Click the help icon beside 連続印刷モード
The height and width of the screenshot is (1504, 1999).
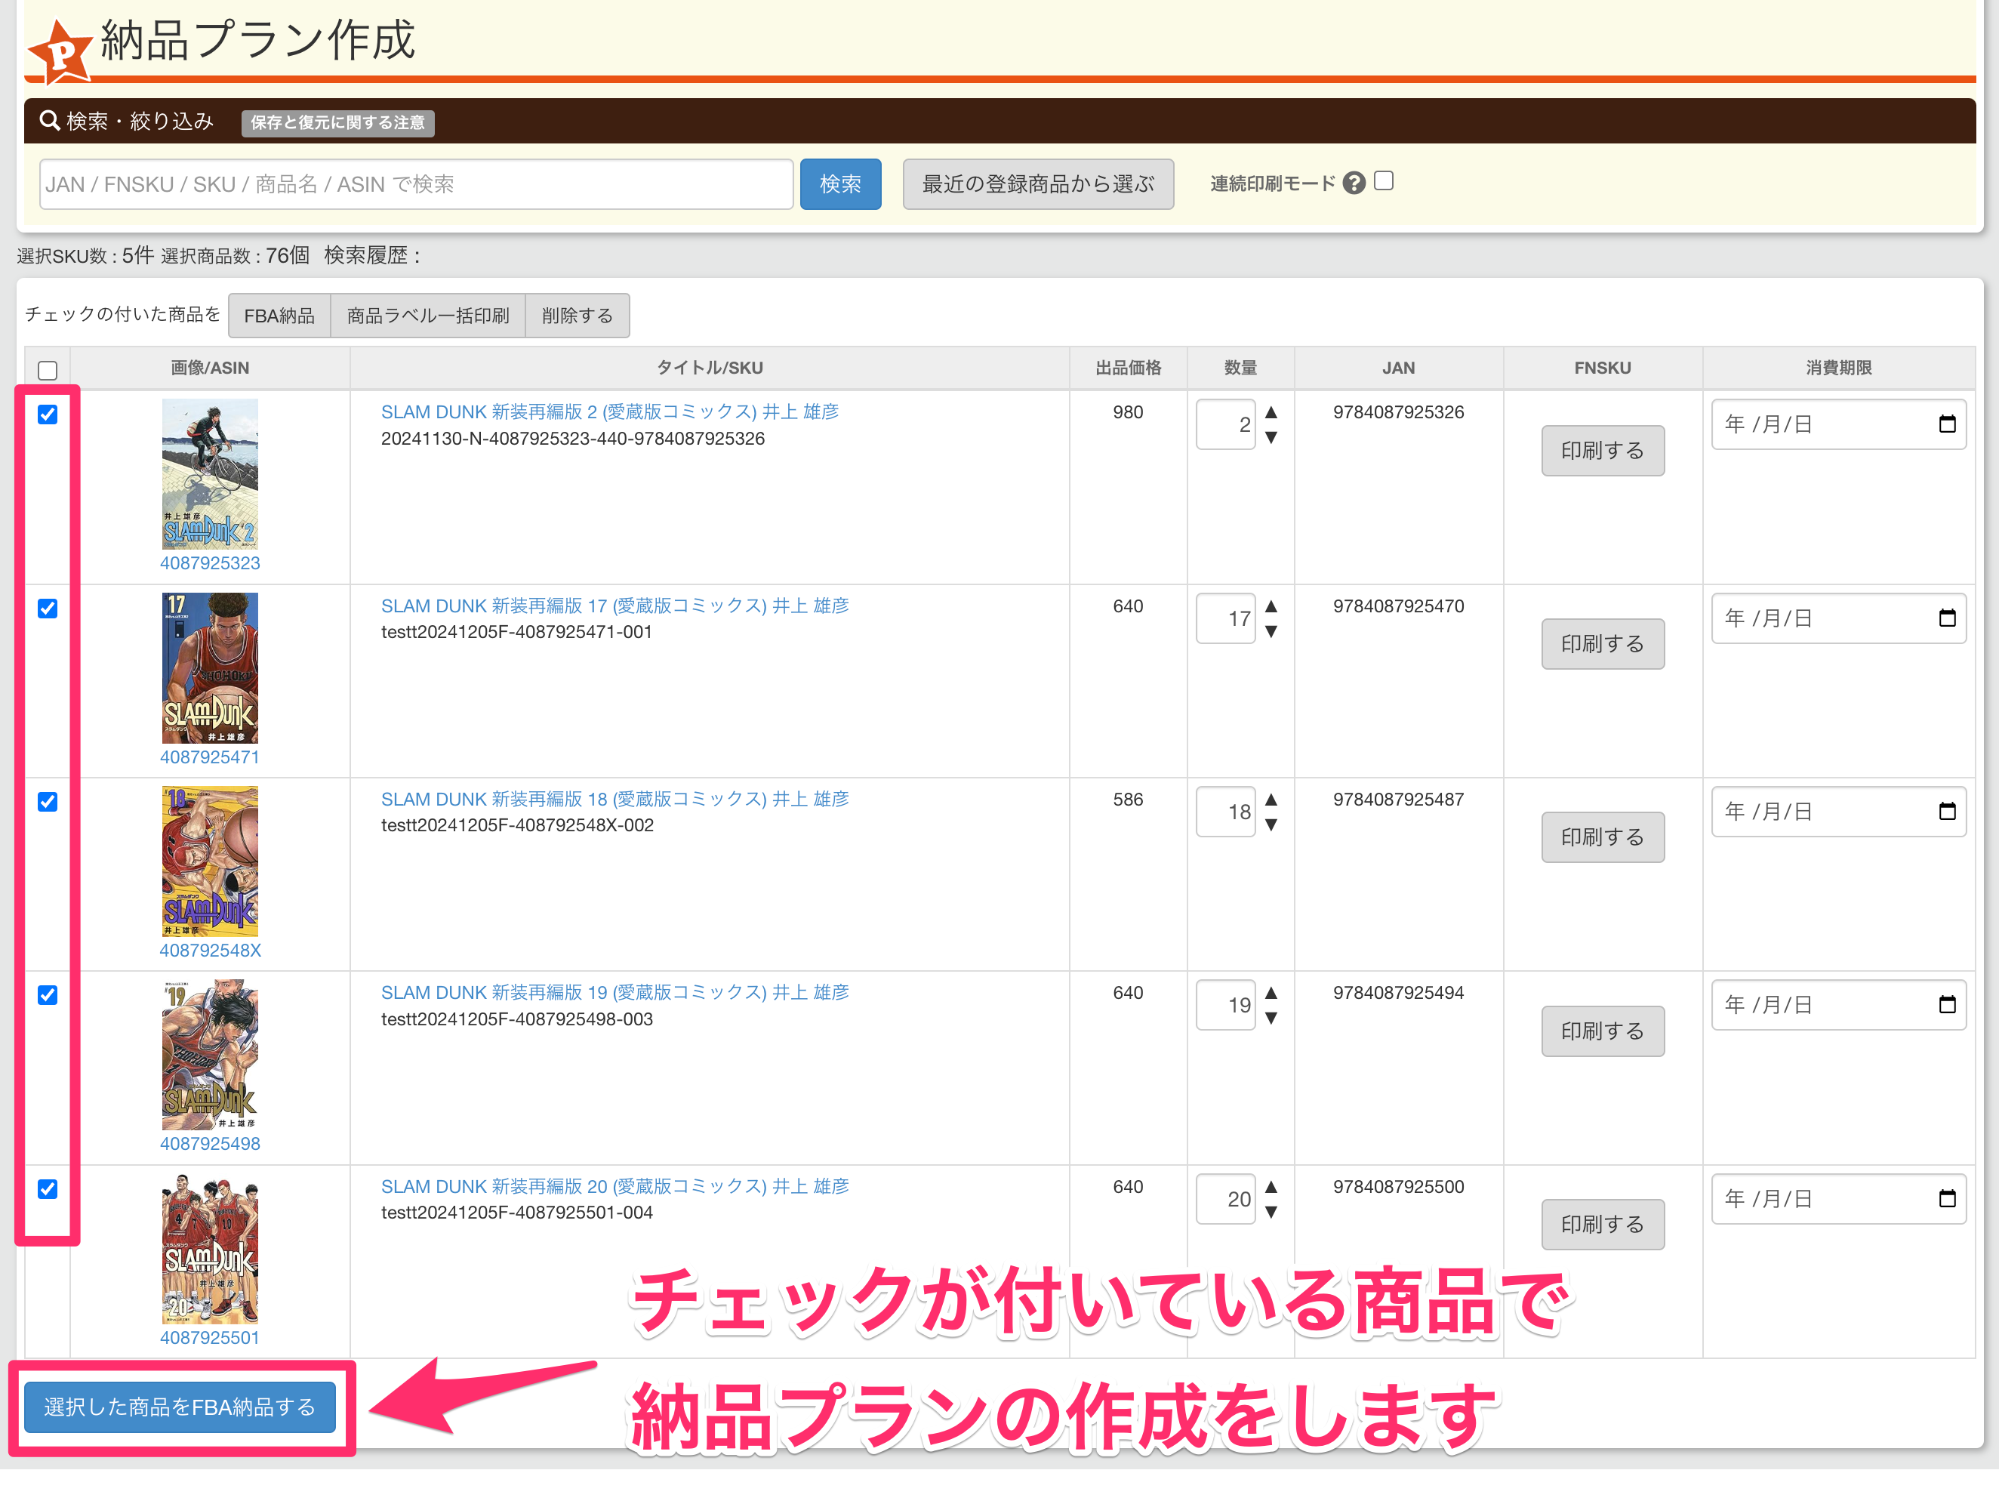[1353, 183]
